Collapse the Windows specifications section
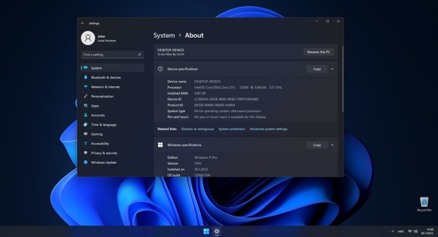This screenshot has width=438, height=237. [332, 145]
